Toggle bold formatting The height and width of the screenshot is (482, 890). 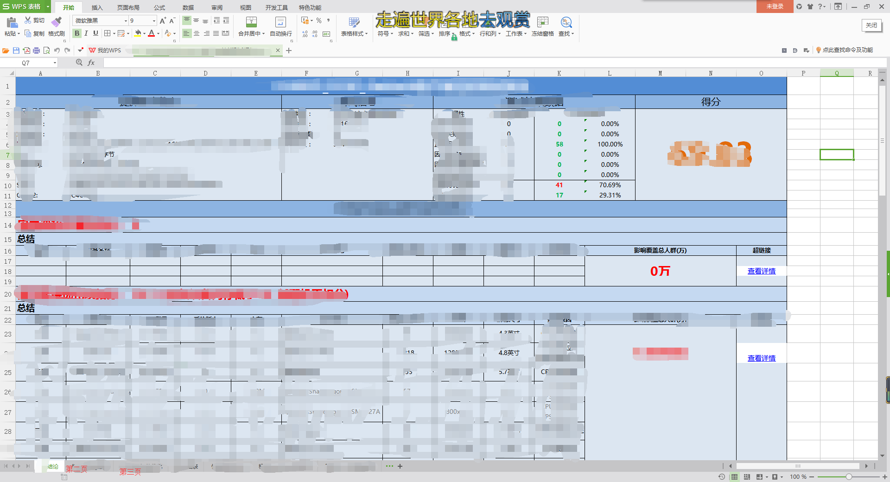tap(77, 33)
